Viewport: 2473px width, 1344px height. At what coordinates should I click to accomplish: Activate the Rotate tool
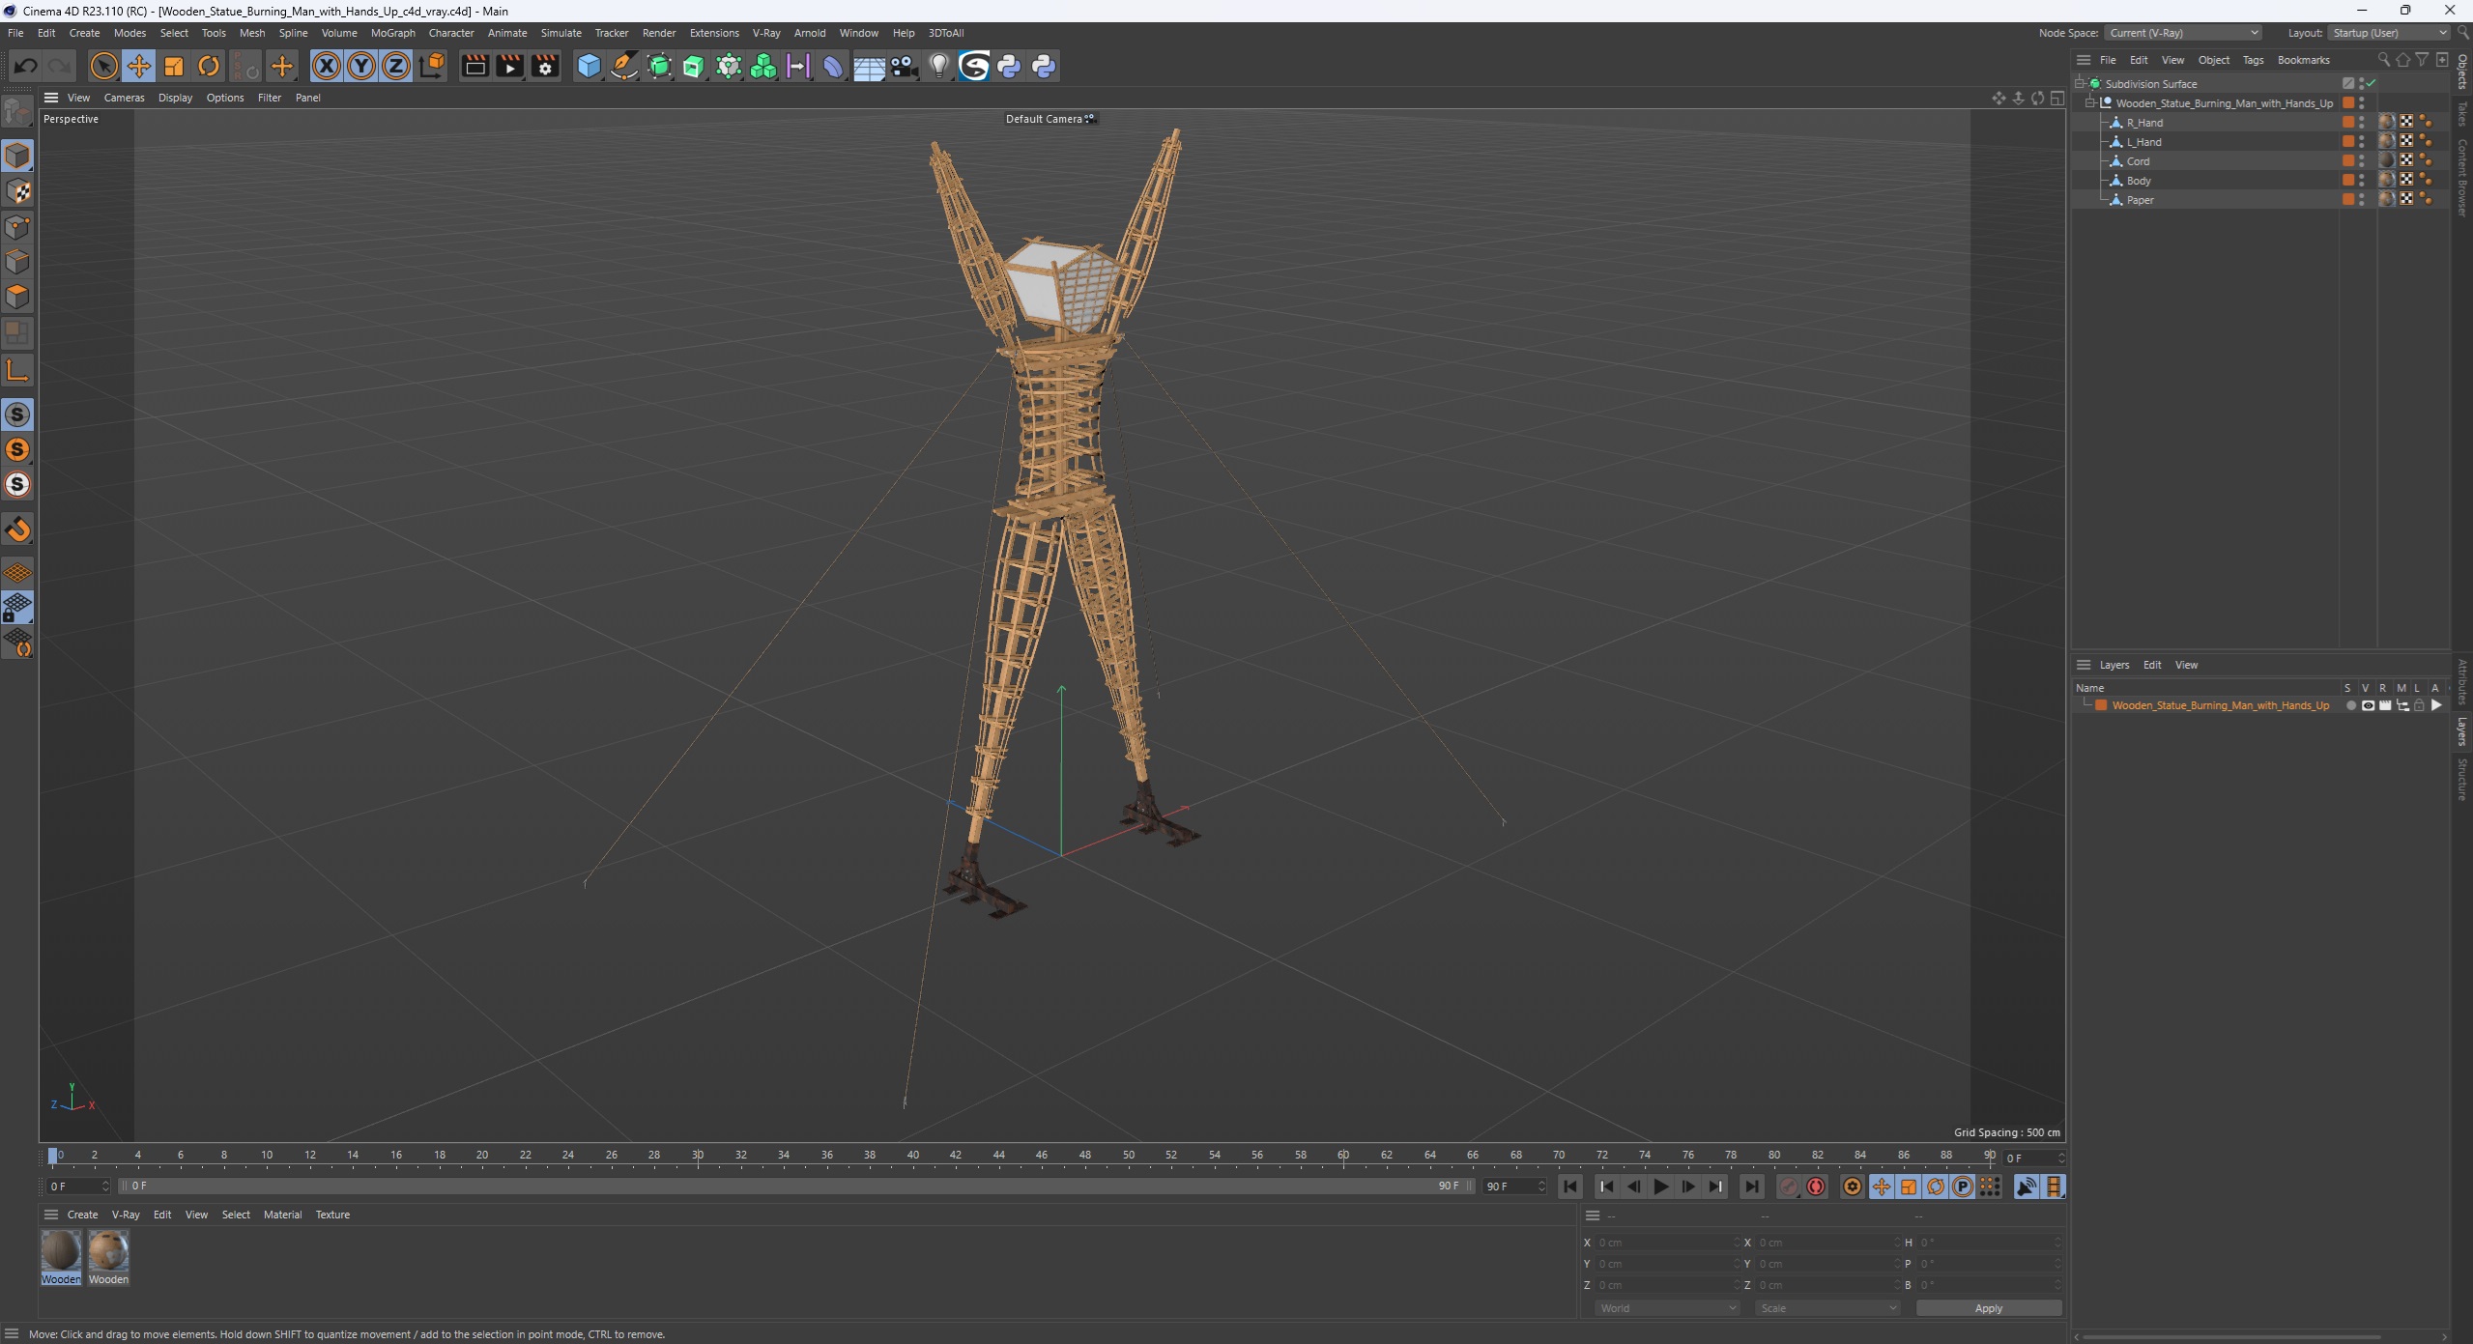209,66
